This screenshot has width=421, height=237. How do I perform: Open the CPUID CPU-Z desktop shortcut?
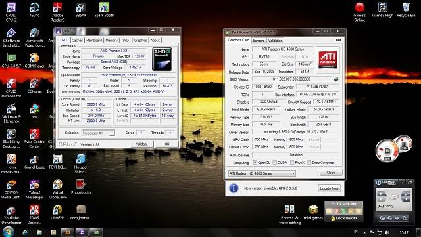pos(11,12)
